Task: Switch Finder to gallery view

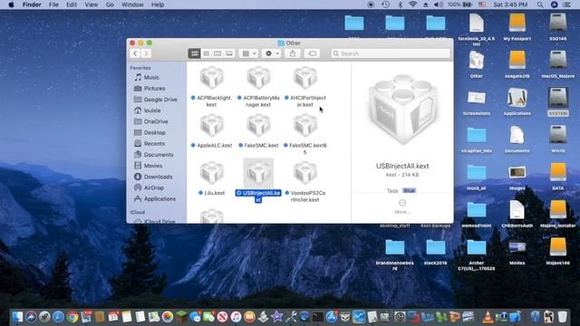Action: (229, 53)
